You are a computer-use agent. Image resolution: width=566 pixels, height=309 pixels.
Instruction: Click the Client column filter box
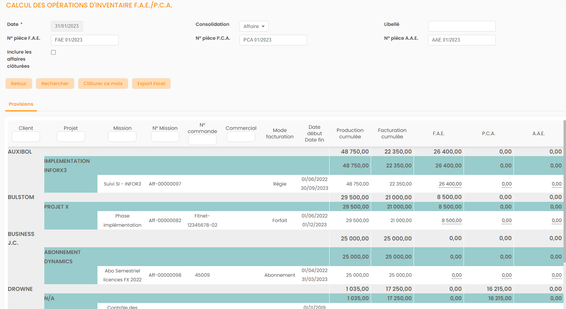26,137
